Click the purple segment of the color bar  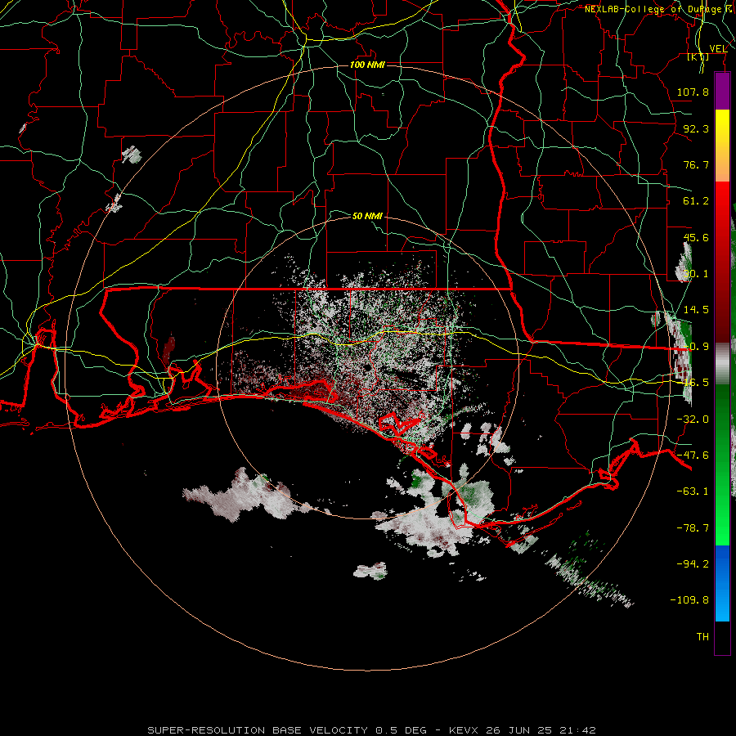point(722,92)
